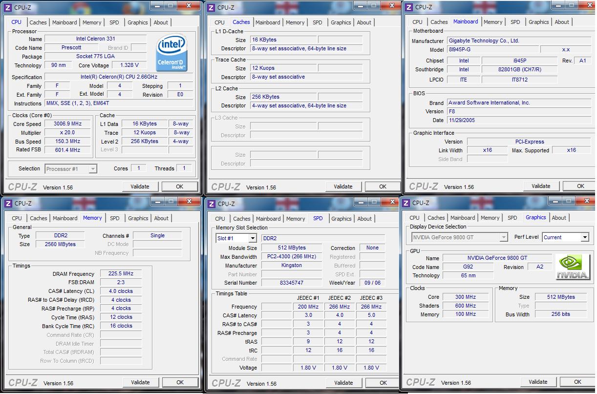The height and width of the screenshot is (394, 597).
Task: Click OK in the Mainboard tab window
Action: [x=580, y=186]
